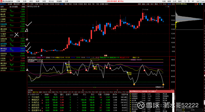Select the 60分钟 chart period
Viewport: 205px width, 112px height.
coord(57,4)
